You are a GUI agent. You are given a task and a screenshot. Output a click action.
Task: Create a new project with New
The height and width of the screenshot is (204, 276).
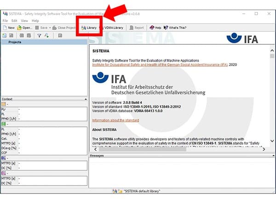click(x=9, y=28)
